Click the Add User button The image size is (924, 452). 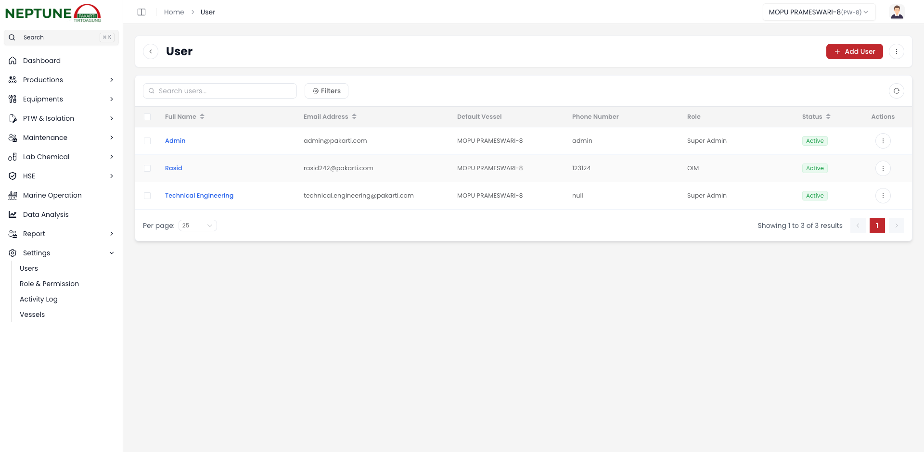[x=854, y=51]
